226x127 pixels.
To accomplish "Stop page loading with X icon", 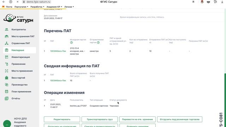I will pos(17,2).
